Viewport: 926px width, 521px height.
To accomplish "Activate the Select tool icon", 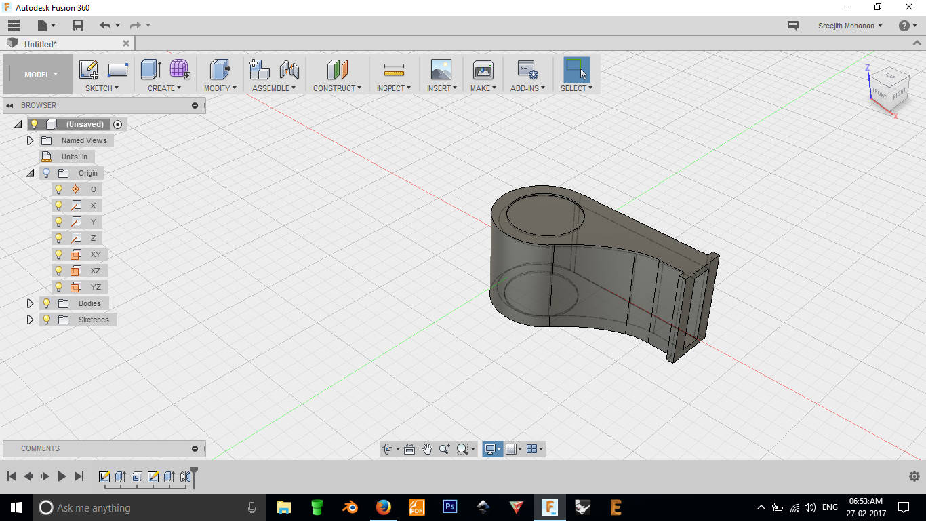I will [x=576, y=69].
